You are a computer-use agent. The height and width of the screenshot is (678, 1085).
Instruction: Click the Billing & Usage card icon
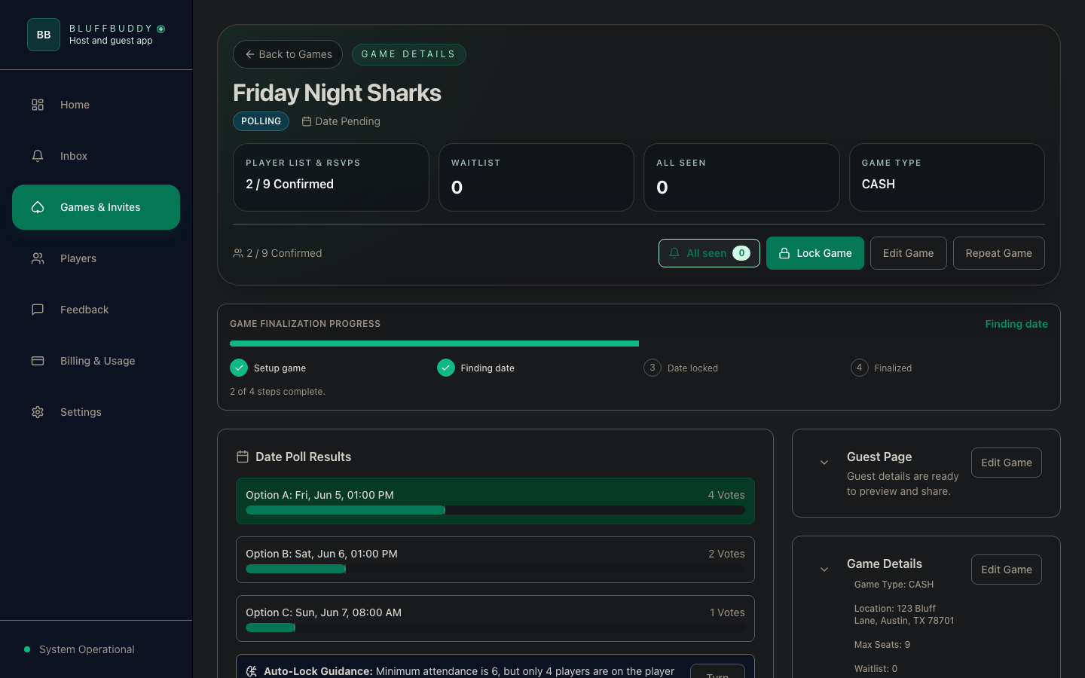(x=38, y=361)
